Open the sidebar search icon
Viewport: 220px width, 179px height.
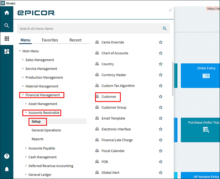7,26
